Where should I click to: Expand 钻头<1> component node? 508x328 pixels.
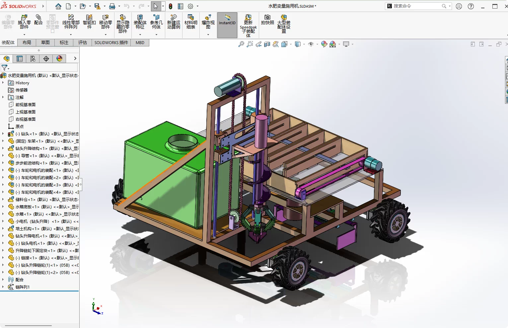tap(3, 134)
